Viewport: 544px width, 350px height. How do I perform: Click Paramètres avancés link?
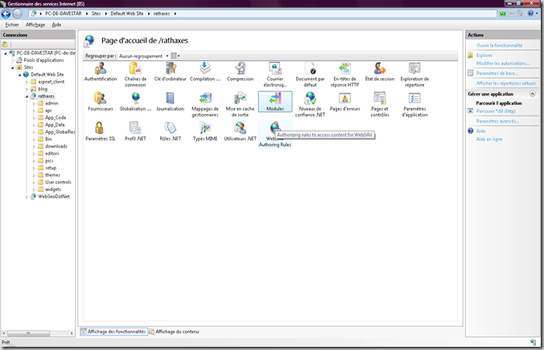(x=497, y=121)
